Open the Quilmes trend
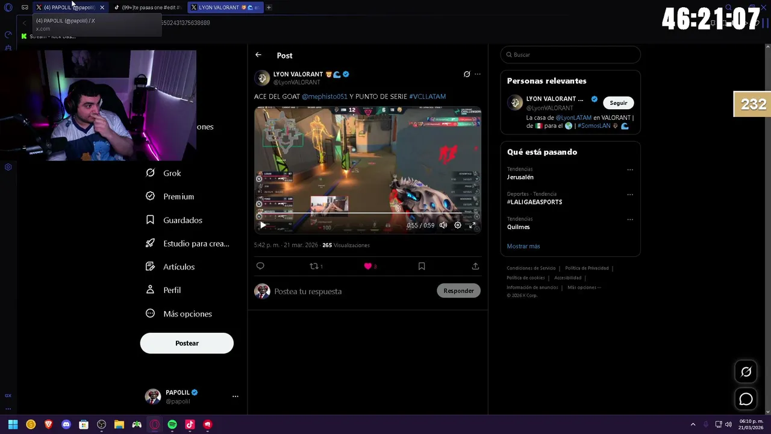 (519, 227)
